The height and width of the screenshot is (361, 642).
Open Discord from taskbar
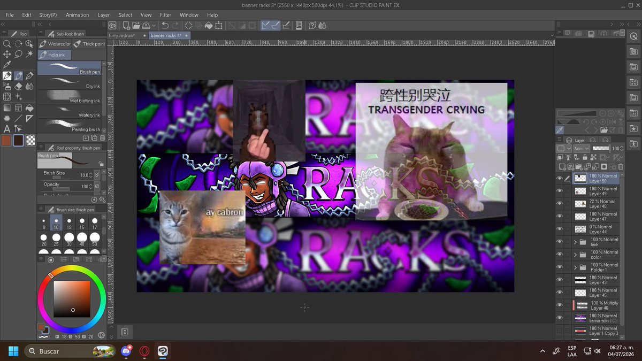coord(126,351)
